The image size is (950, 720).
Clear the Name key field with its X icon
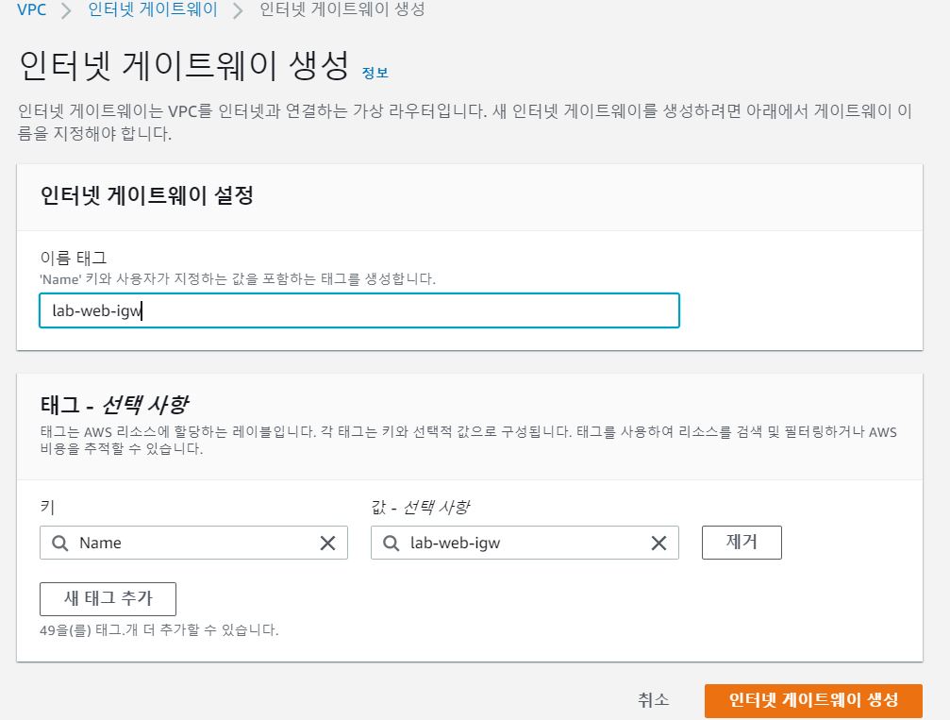pos(327,543)
